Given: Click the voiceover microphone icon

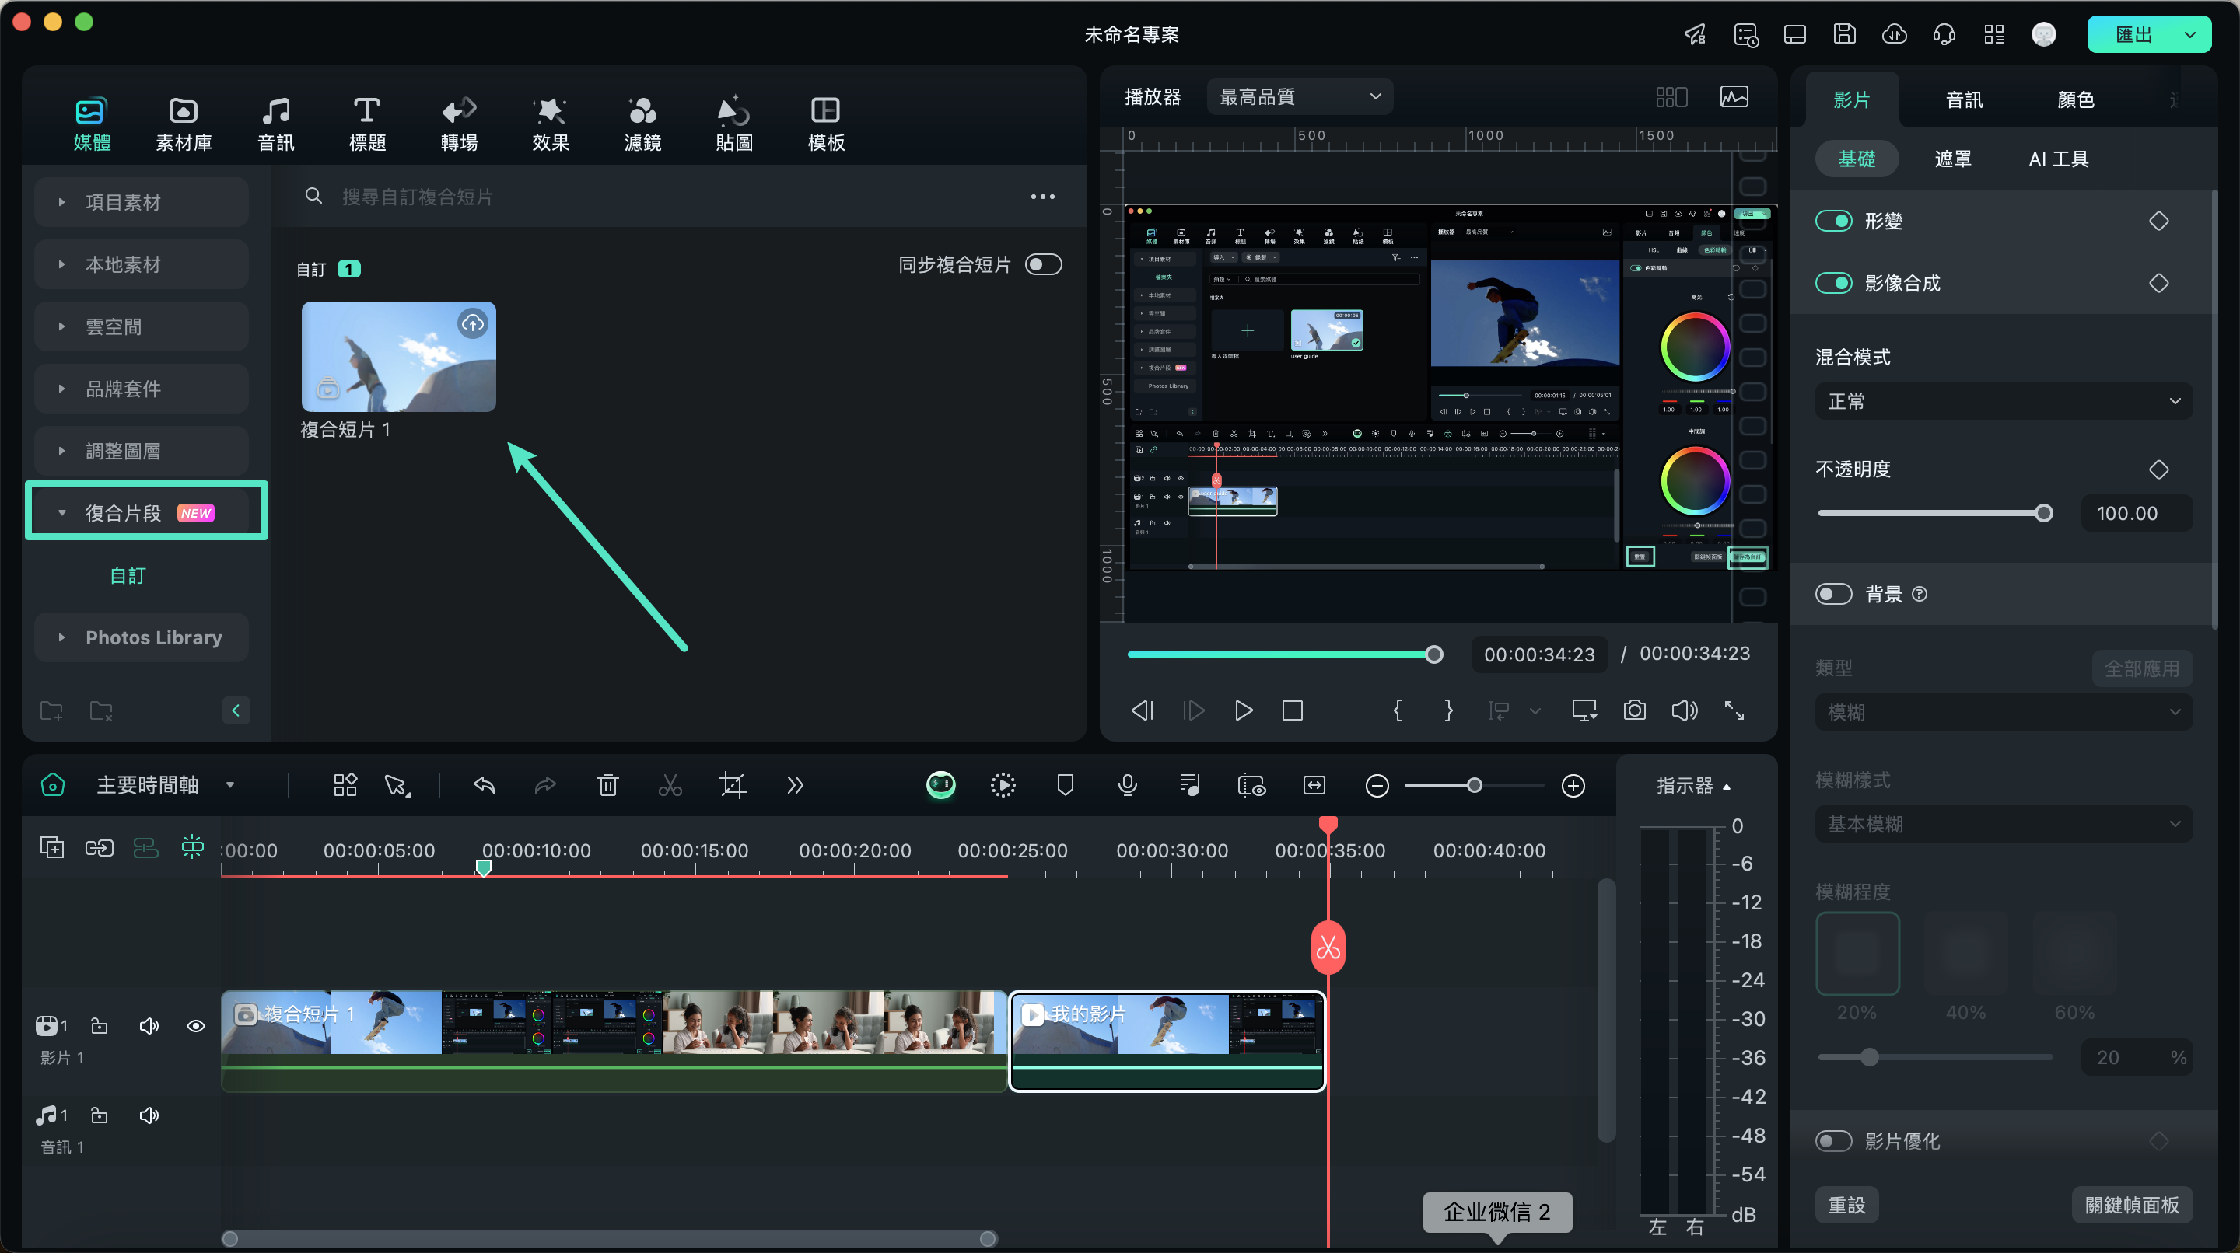Looking at the screenshot, I should tap(1127, 786).
